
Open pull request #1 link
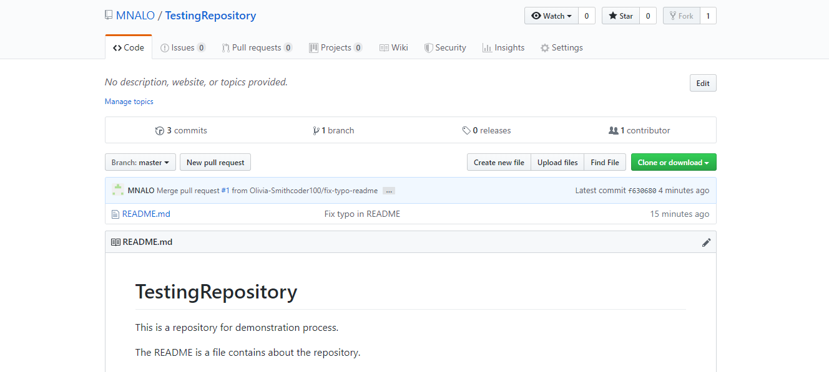coord(225,191)
